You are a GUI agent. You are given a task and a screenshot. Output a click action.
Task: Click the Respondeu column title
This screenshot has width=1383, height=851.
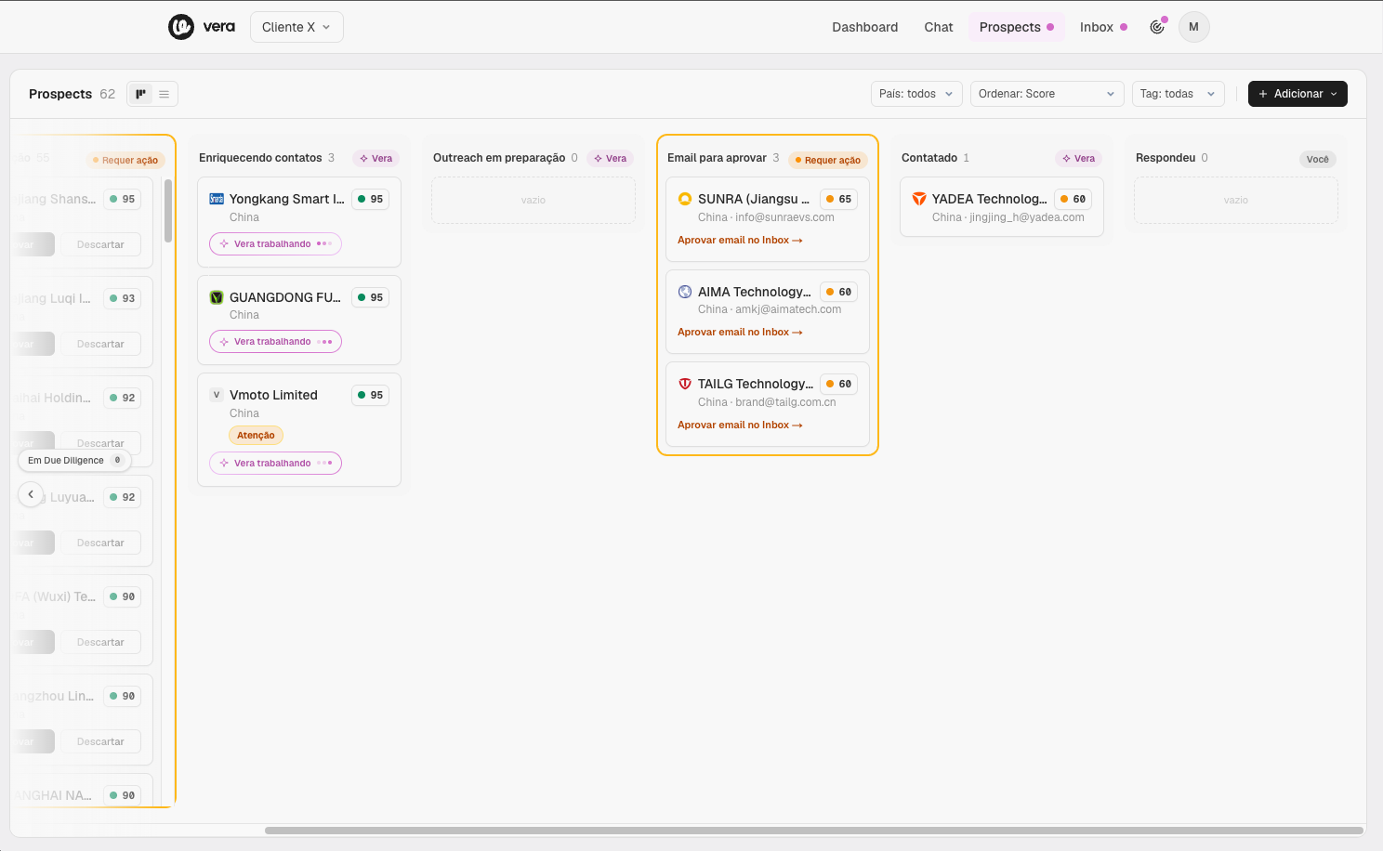1166,158
